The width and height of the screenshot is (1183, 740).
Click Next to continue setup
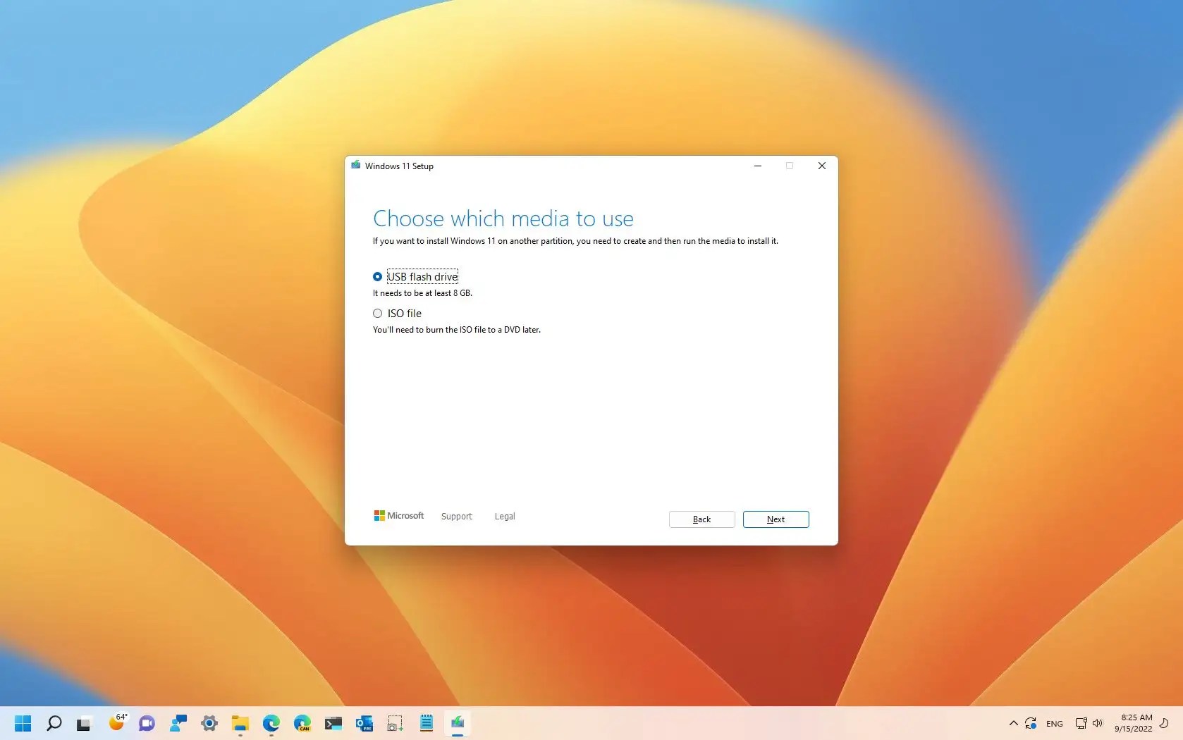[776, 519]
